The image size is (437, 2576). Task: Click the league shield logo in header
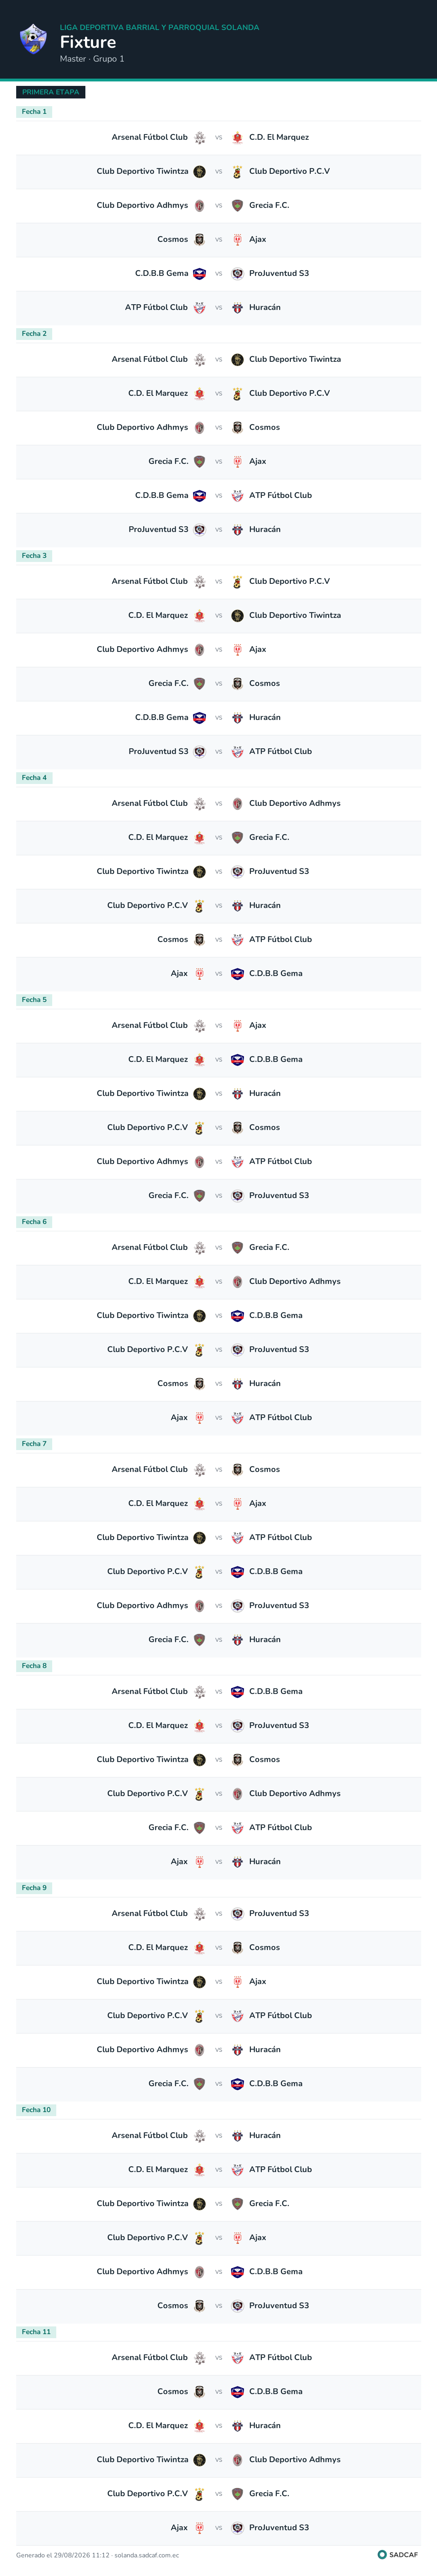[33, 39]
